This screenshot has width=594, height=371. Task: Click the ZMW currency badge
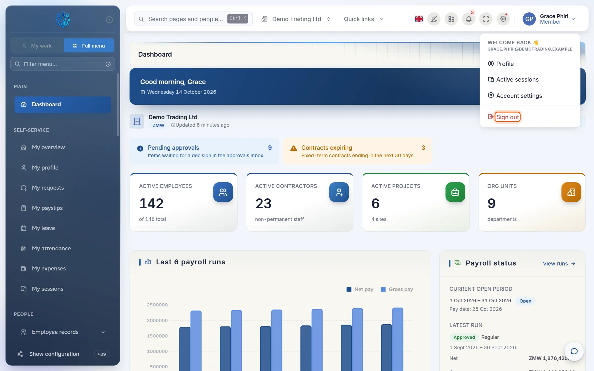pos(158,125)
